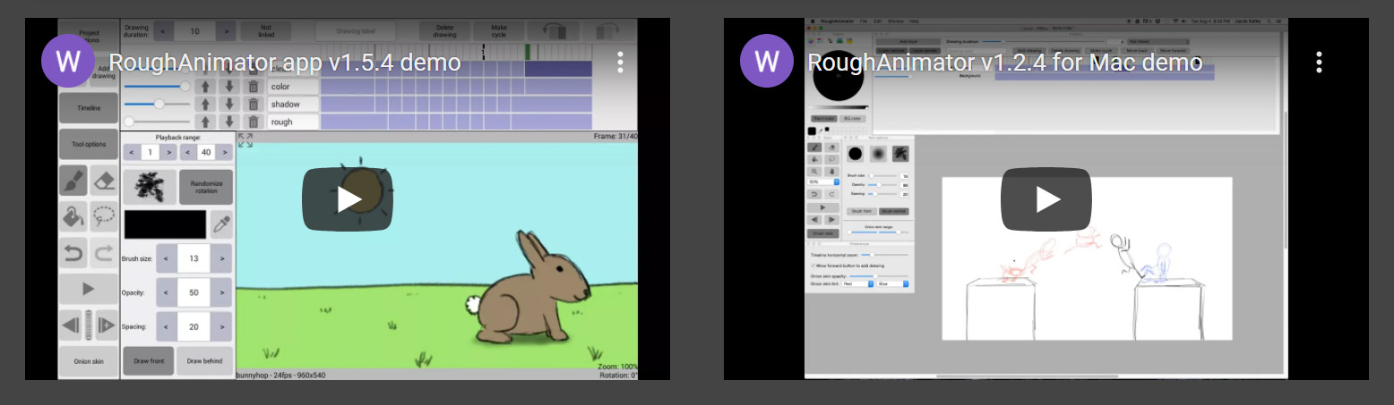
Task: Open the Blue onion skin tint dropdown
Action: (893, 283)
